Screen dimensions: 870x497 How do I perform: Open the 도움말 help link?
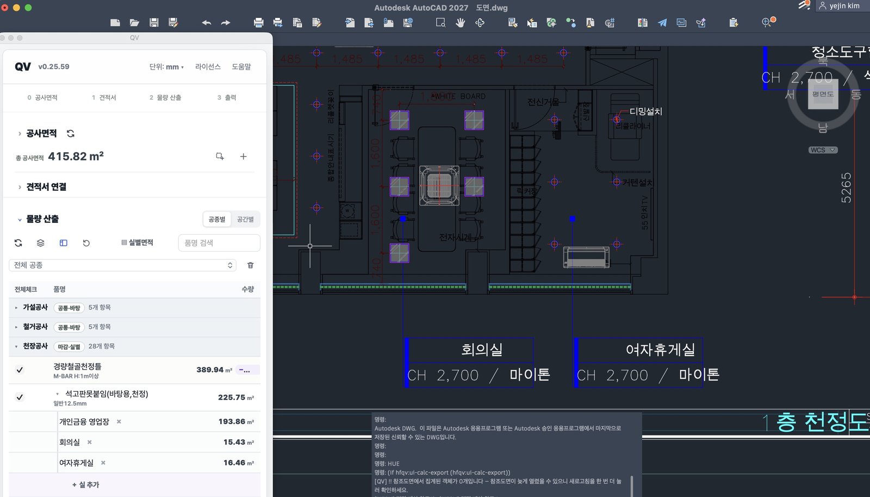(241, 67)
